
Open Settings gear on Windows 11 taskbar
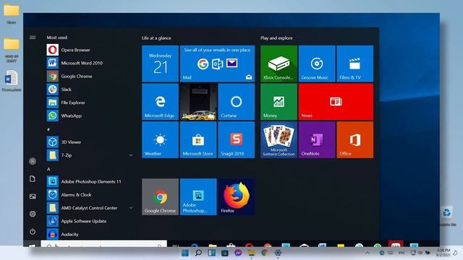[x=278, y=253]
